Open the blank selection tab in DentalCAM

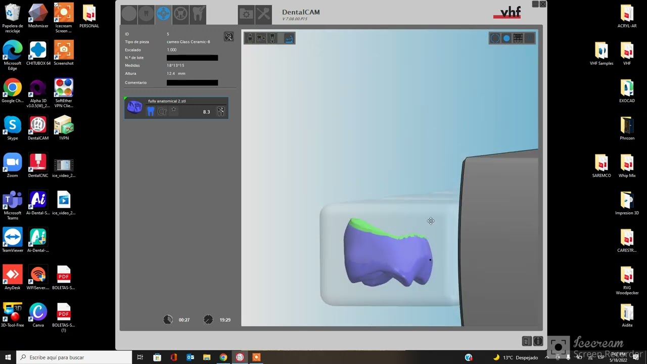pyautogui.click(x=129, y=14)
